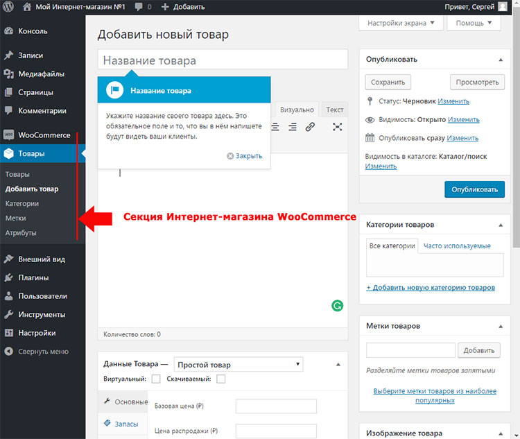The width and height of the screenshot is (520, 439).
Task: Switch editor to Визуально tab
Action: coord(297,110)
